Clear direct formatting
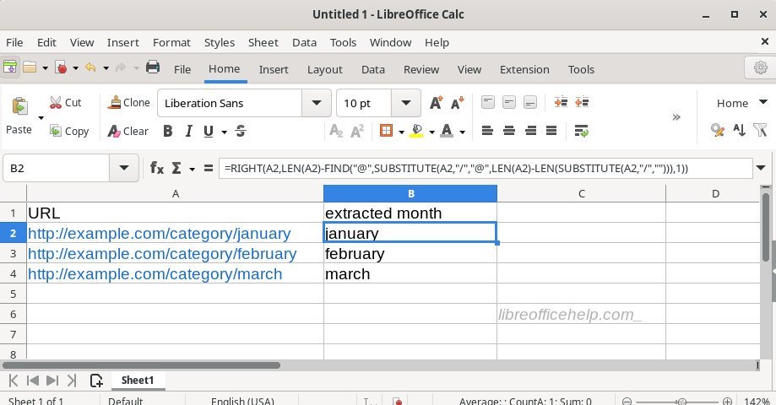776x405 pixels. coord(128,131)
